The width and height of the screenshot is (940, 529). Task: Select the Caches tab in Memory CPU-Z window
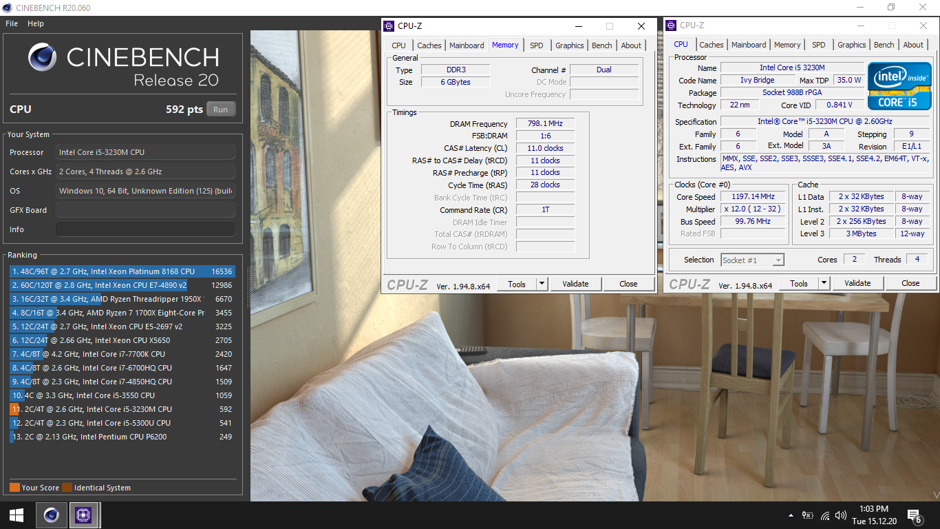click(429, 45)
